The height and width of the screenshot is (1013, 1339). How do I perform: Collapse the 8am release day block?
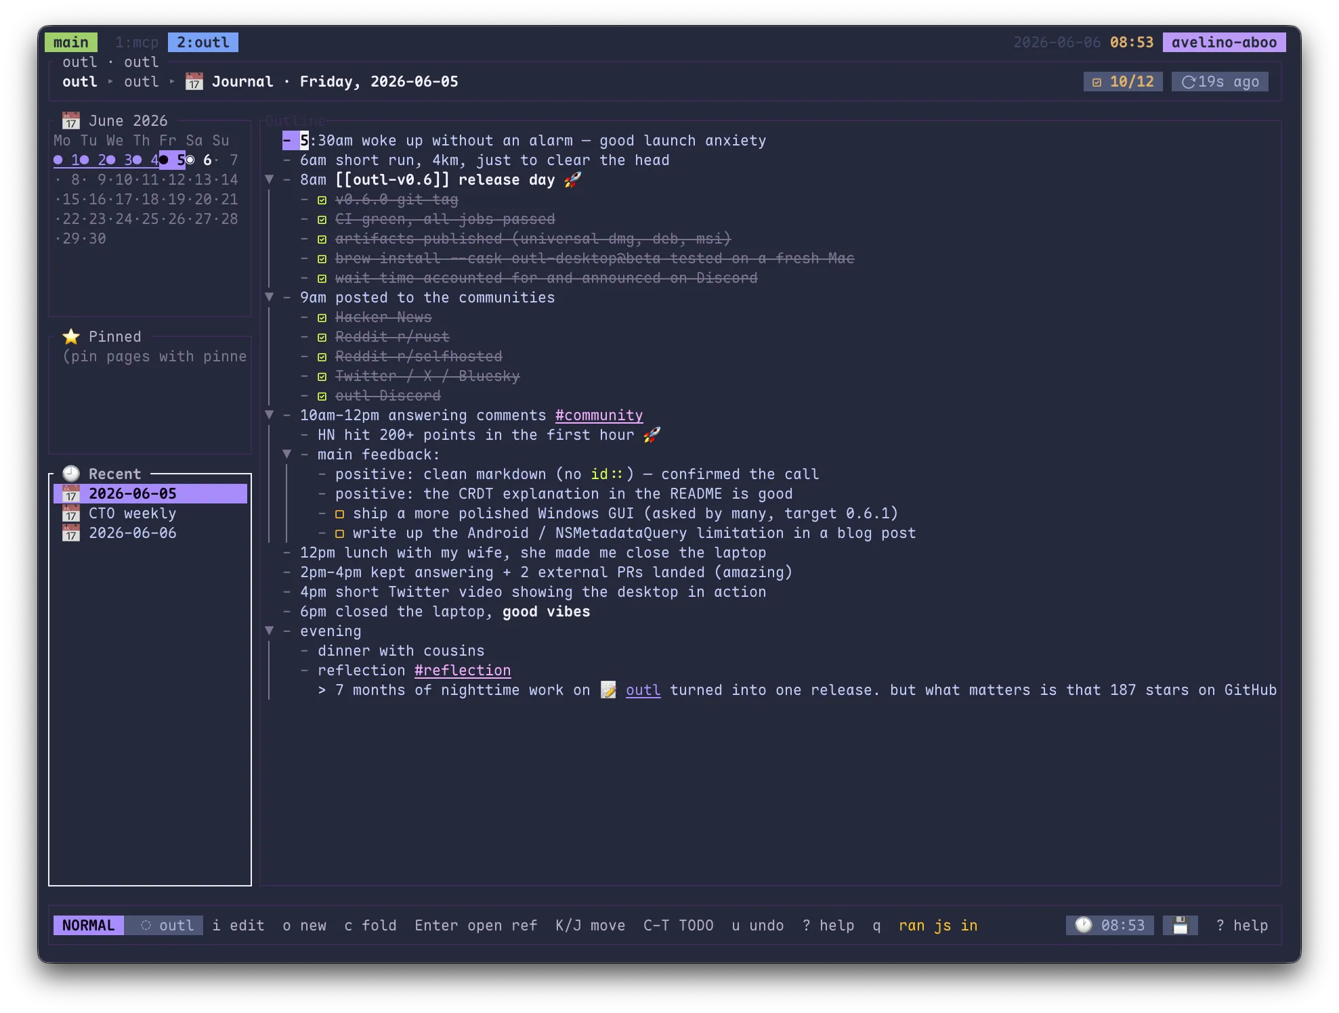tap(270, 179)
